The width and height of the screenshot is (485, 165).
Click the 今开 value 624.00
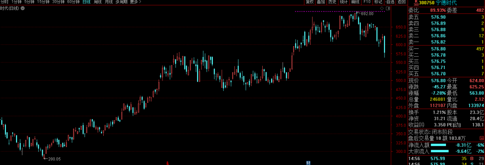(476, 80)
